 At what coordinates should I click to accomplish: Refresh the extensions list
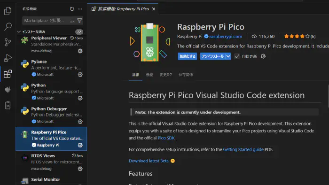click(x=72, y=9)
